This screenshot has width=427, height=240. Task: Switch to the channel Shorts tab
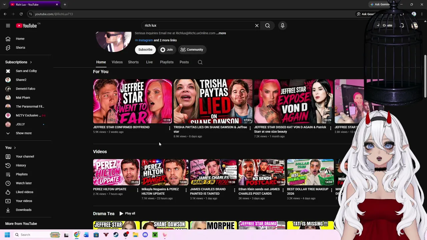click(133, 62)
